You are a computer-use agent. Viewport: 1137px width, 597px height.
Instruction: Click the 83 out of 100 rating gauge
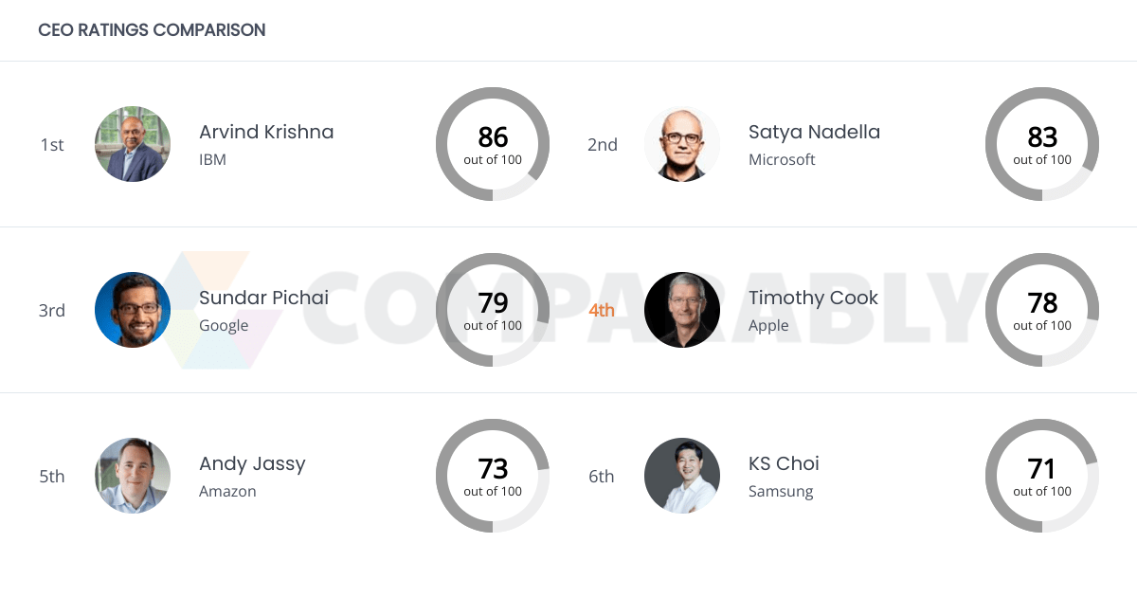(1042, 144)
